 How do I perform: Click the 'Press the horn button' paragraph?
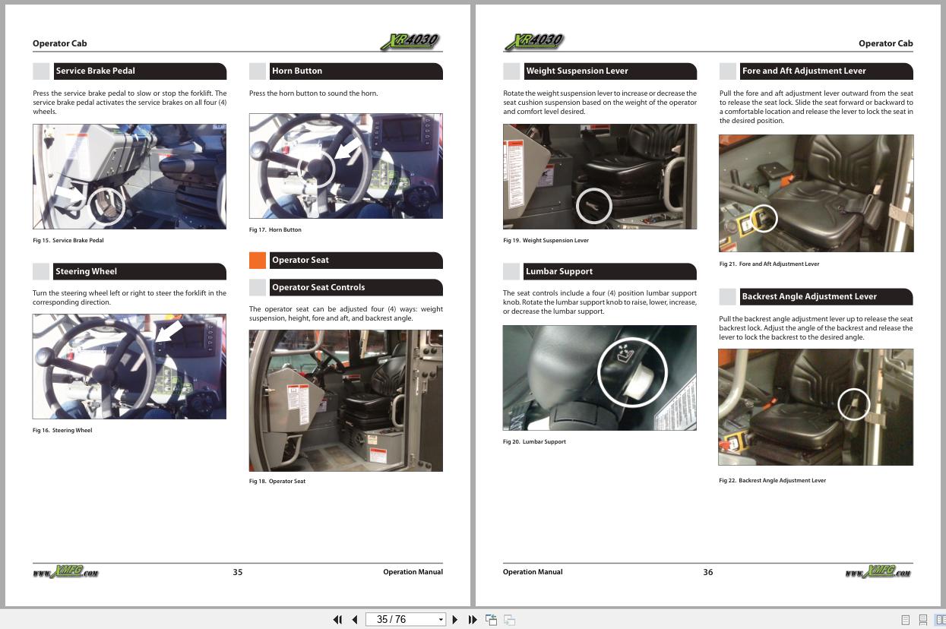(x=313, y=93)
